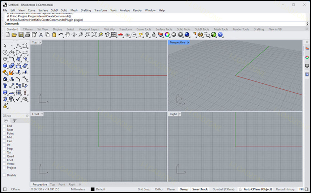Click the Lock objects padlock icon

click(x=154, y=35)
